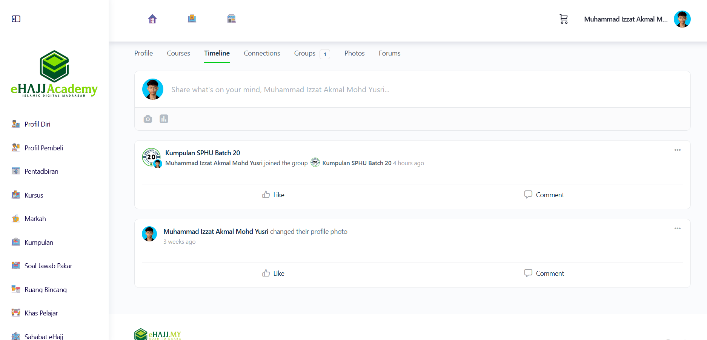Click Markah sidebar icon

pos(16,218)
